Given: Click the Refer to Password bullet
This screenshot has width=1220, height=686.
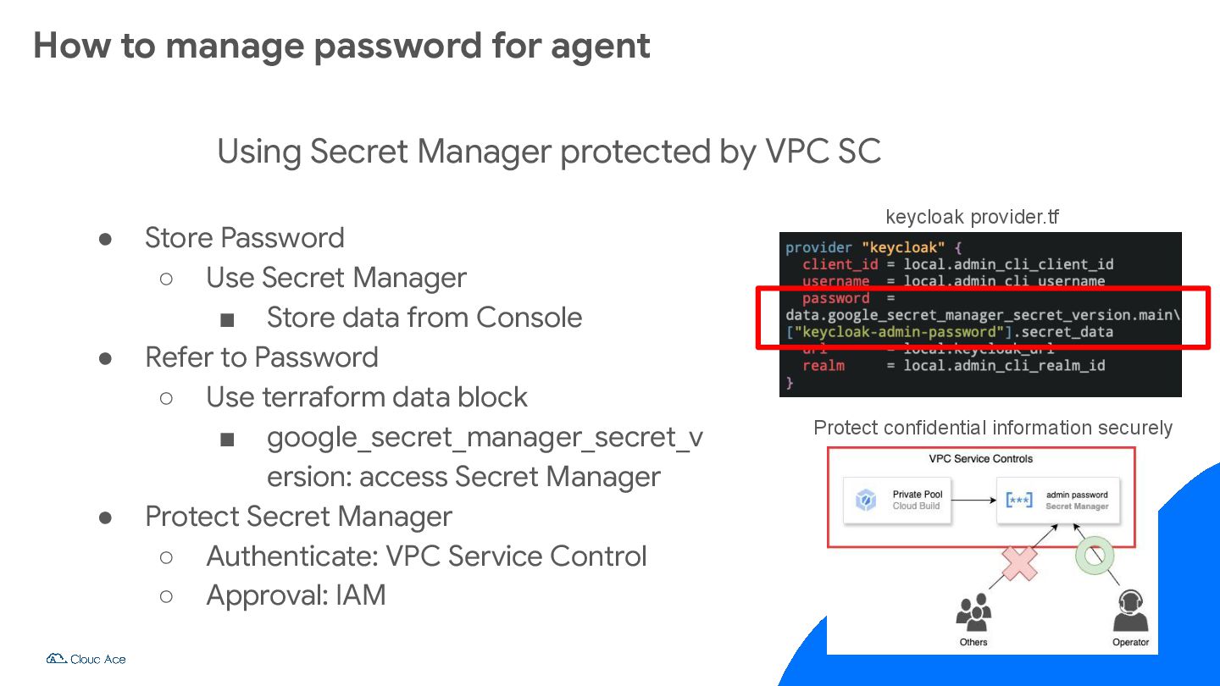Looking at the screenshot, I should 261,357.
